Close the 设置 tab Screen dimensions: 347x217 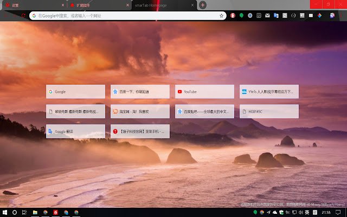[x=63, y=5]
